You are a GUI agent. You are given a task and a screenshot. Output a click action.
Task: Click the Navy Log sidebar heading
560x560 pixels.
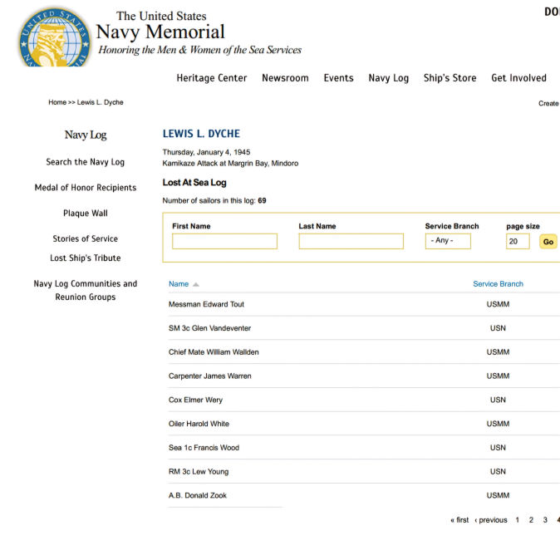tap(86, 135)
